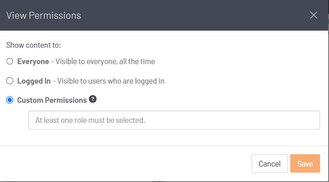Click the bold "Logged In" label text
Viewport: 329px width, 182px height.
(34, 81)
